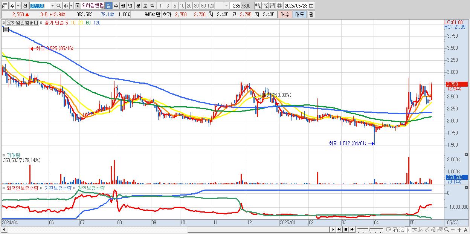Click the 2025/05/23 date field

(x=296, y=6)
